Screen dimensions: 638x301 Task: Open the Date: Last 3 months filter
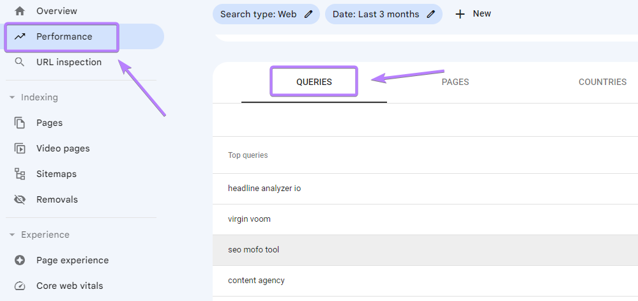(x=376, y=14)
